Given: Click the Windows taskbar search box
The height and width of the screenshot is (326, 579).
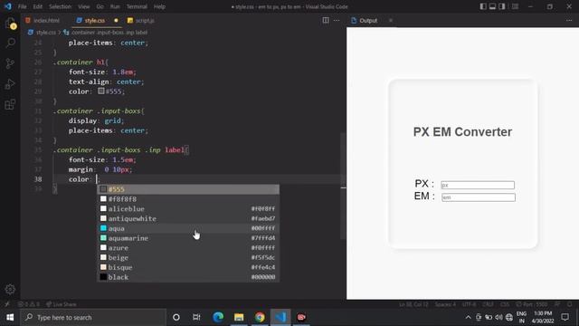Looking at the screenshot, I should click(x=93, y=317).
